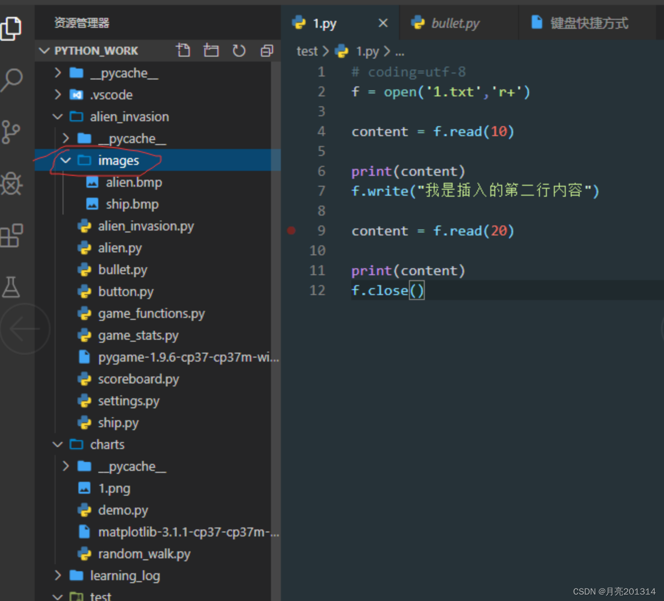Expand __pycache__ inside alien_invasion
The height and width of the screenshot is (601, 664).
66,138
